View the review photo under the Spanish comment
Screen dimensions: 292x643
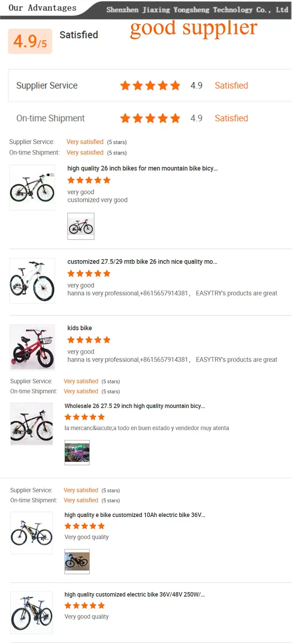coord(77,452)
